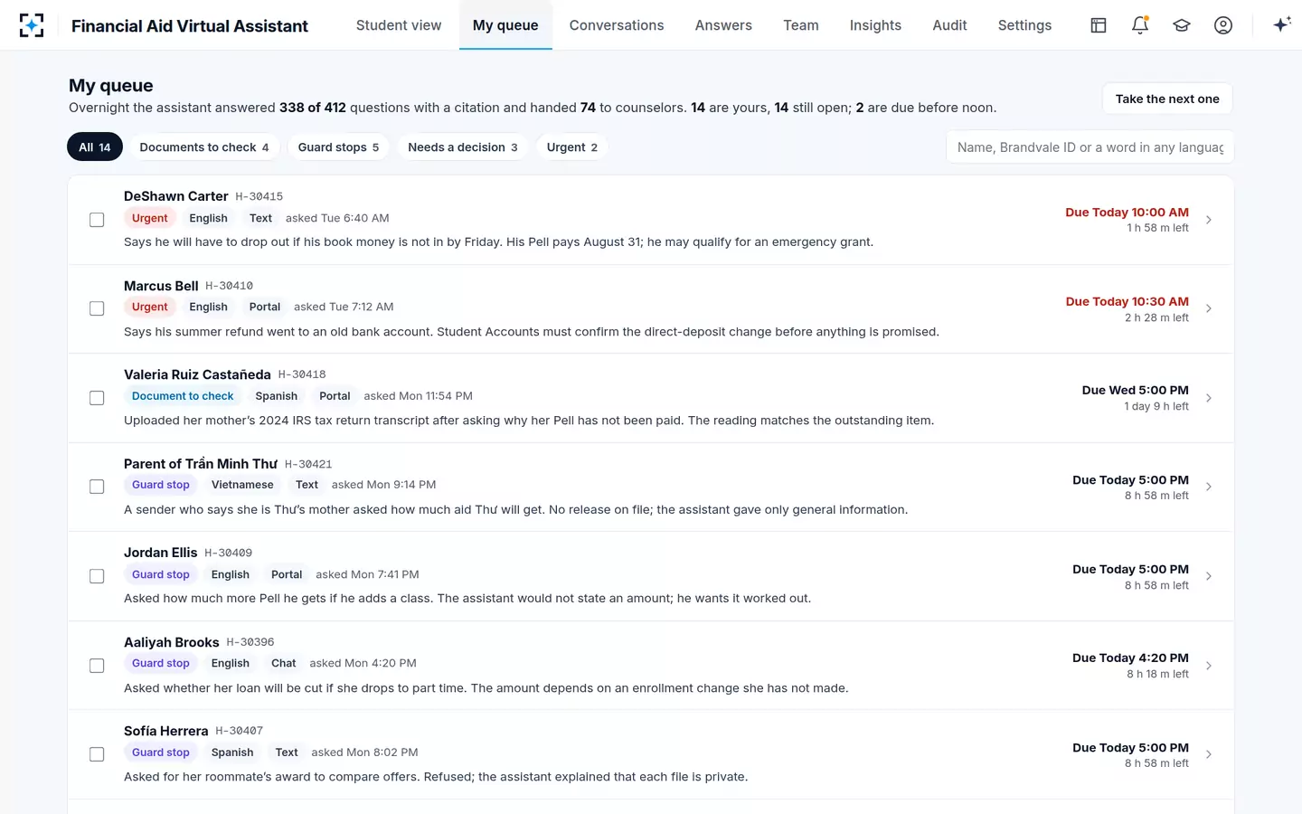
Task: Expand Sofía Herrera's row chevron
Action: coord(1209,754)
